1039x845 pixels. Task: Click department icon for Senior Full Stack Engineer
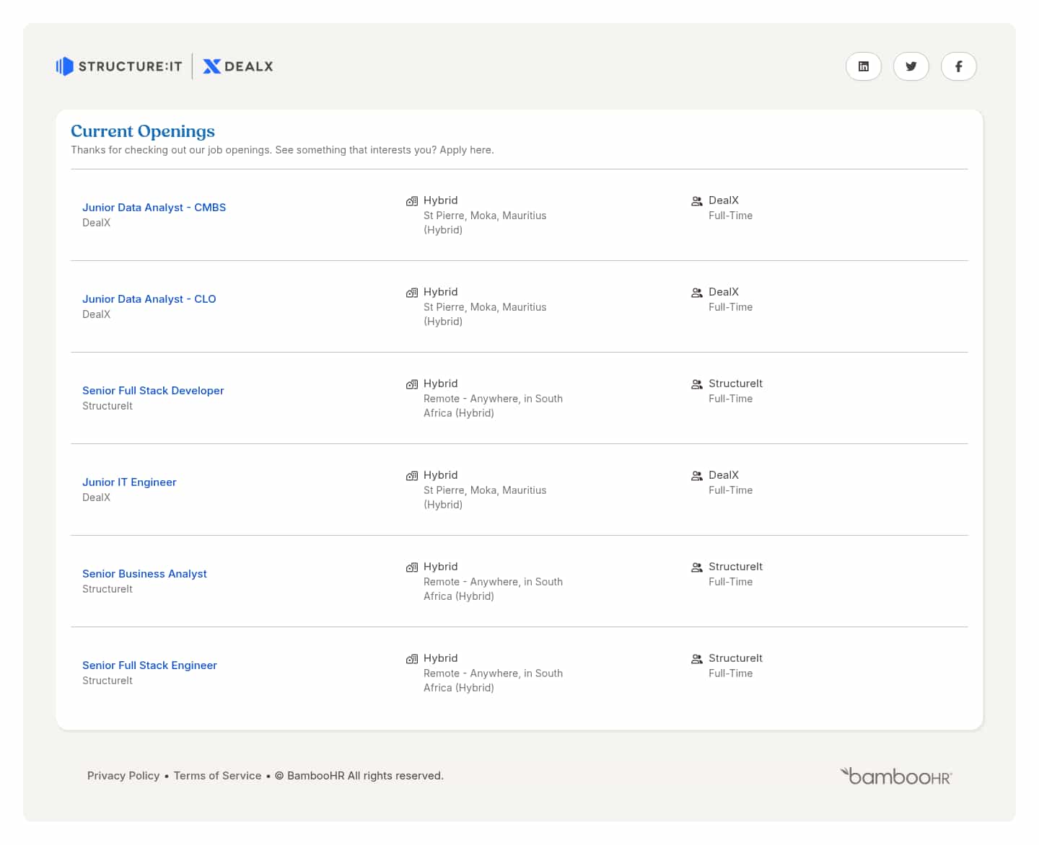click(697, 659)
